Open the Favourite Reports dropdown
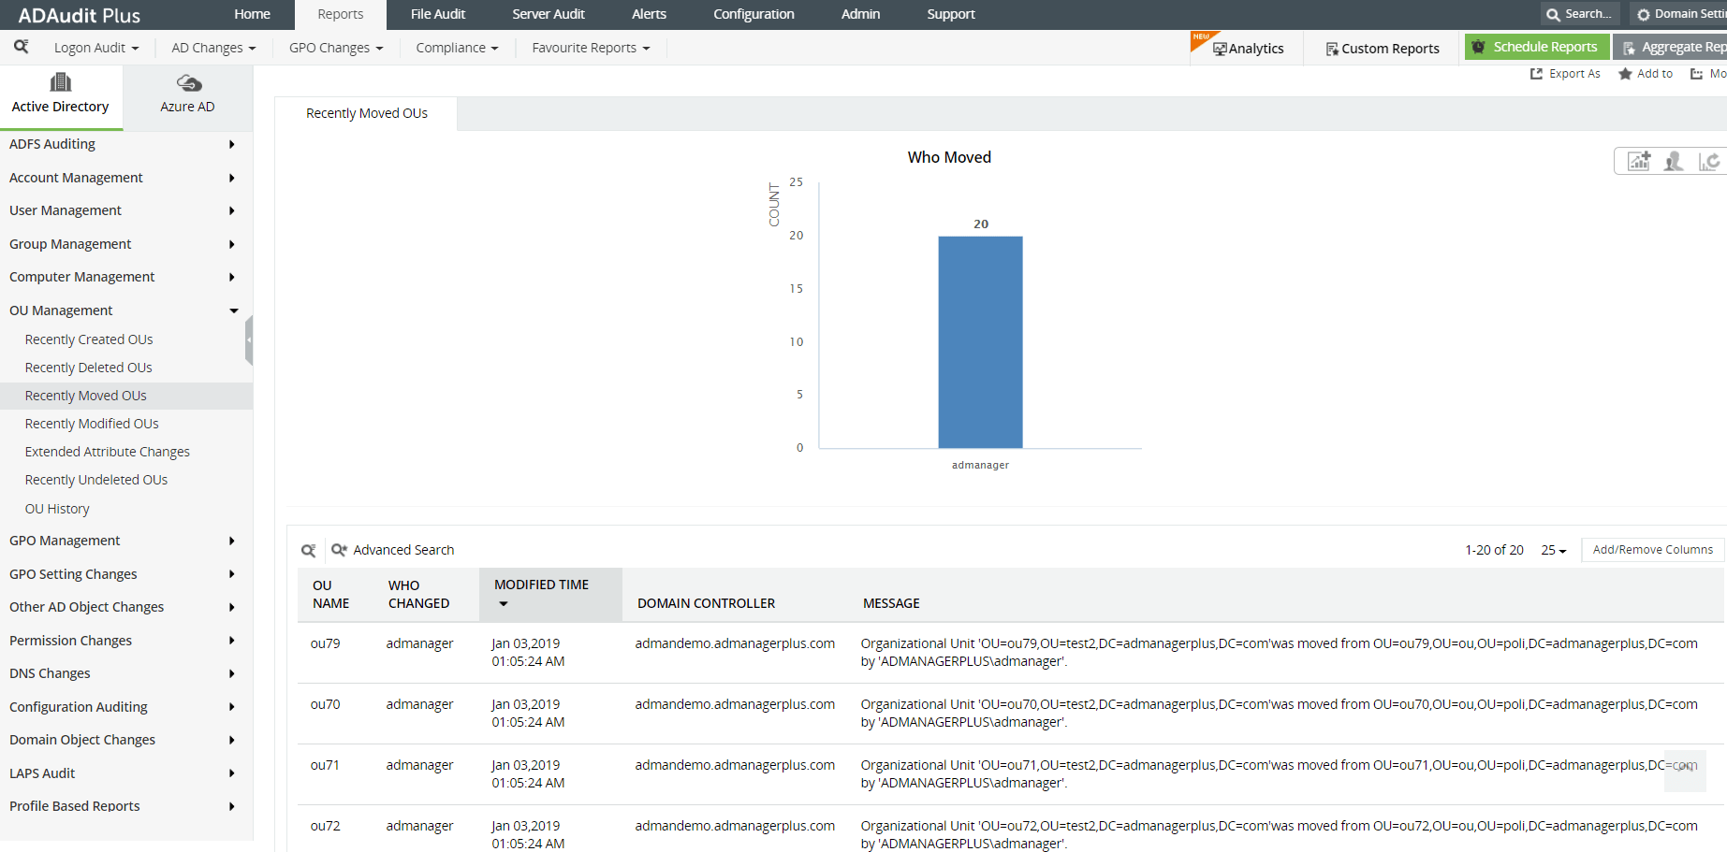Viewport: 1727px width, 852px height. click(591, 48)
